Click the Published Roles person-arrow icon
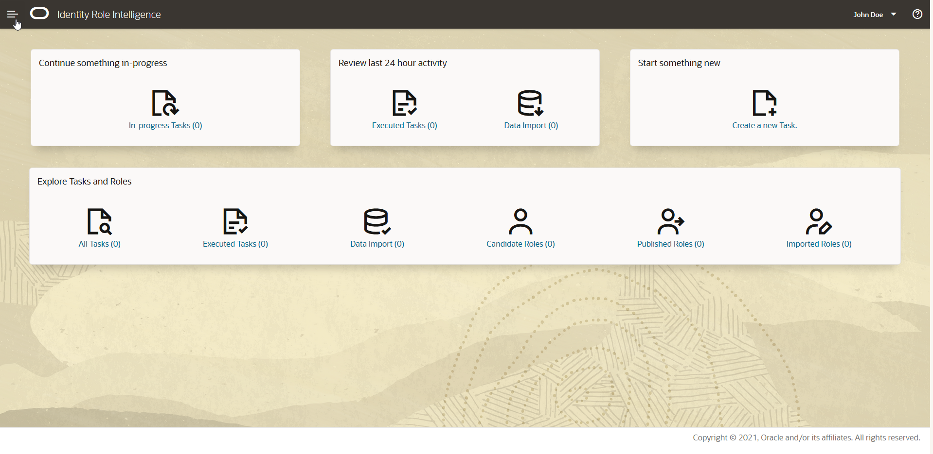 click(x=671, y=221)
